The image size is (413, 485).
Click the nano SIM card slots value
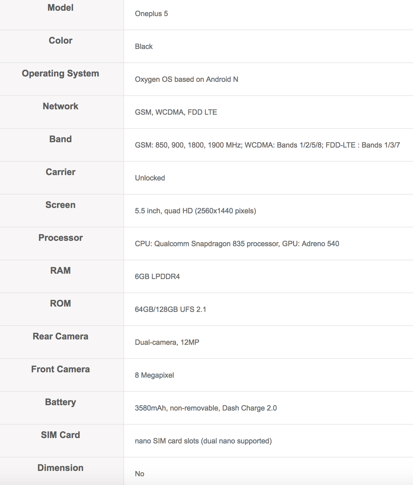[x=203, y=441]
